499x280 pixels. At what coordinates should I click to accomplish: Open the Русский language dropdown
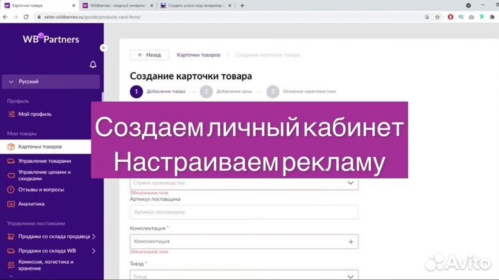point(51,82)
